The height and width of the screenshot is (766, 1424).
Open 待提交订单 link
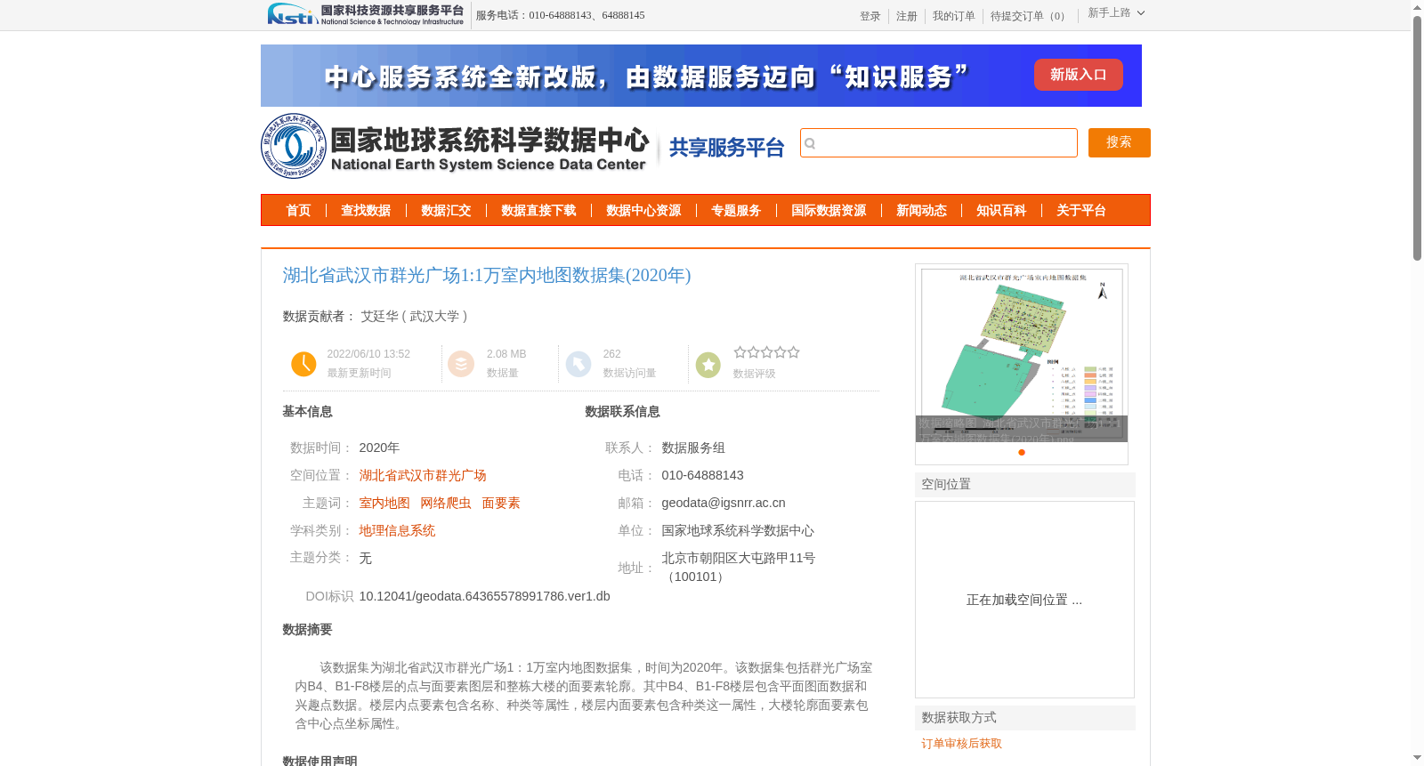pos(1030,16)
